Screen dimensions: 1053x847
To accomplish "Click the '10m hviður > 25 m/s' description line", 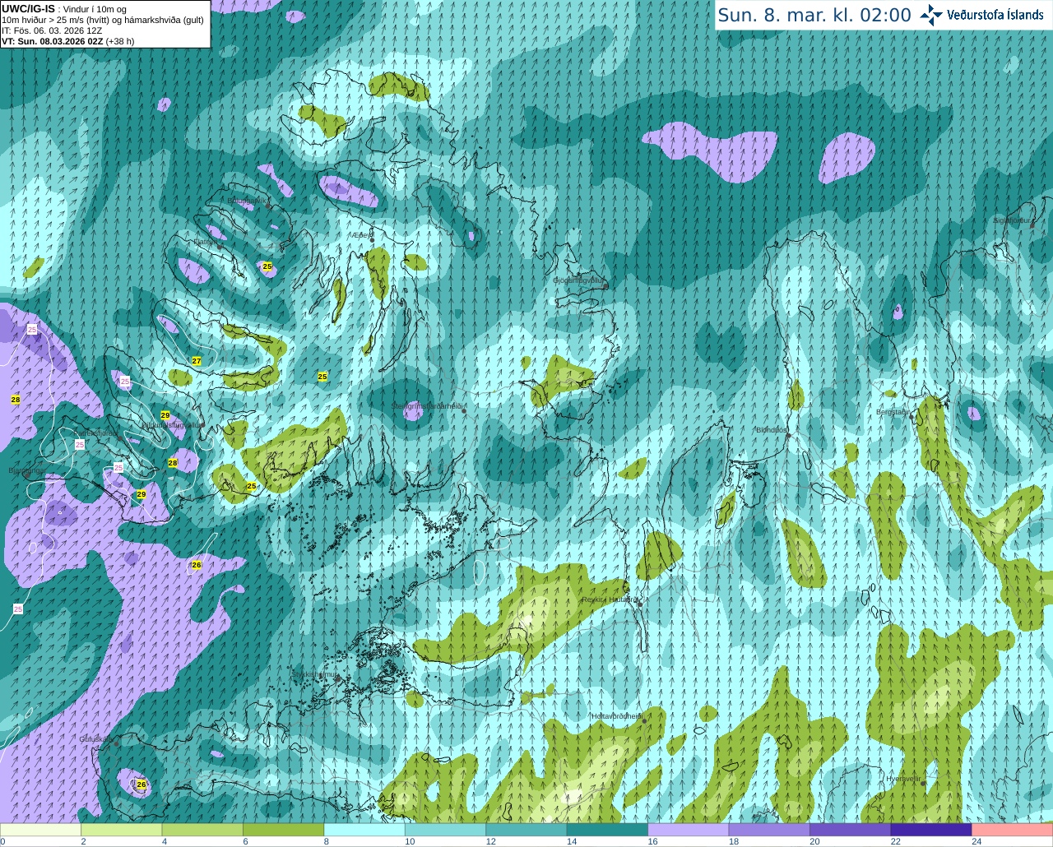I will pyautogui.click(x=103, y=20).
